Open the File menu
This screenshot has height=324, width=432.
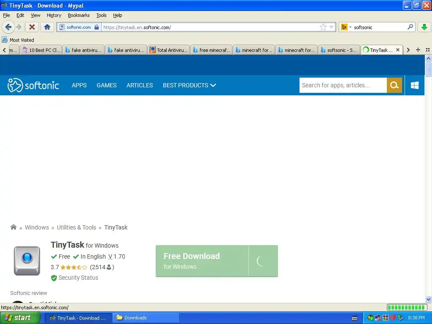coord(6,15)
